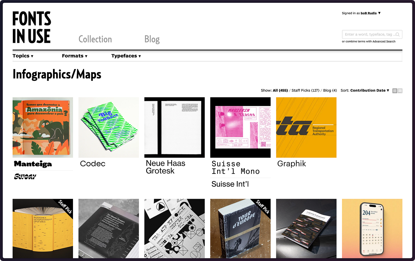Screen dimensions: 415x261
Task: Open the Sort Contribution Date dropdown
Action: (370, 90)
